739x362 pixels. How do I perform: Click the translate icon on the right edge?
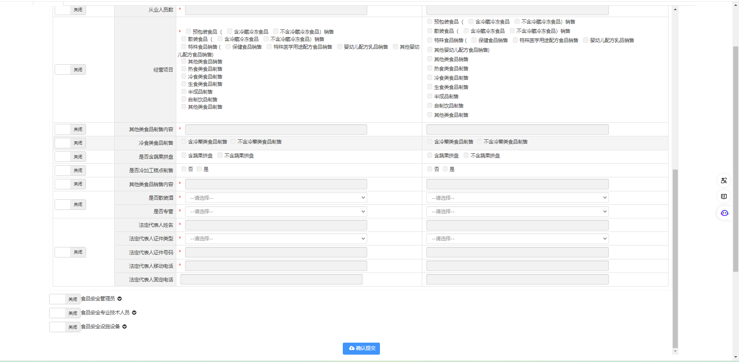click(x=724, y=180)
